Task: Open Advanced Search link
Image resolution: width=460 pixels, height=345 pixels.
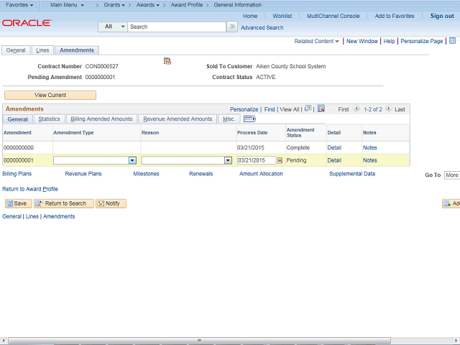Action: pos(262,27)
